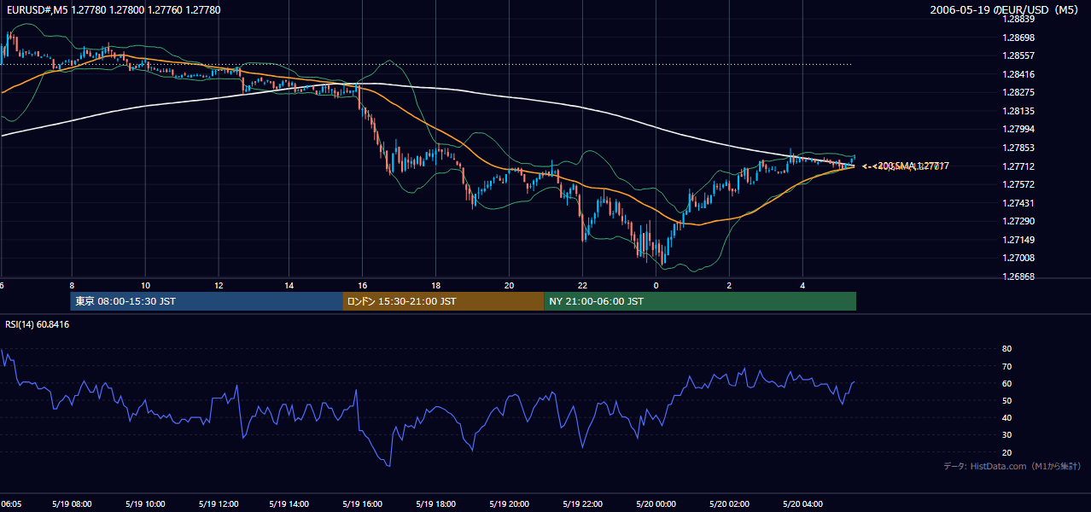
Task: Click hour label 10 under the price chart
Action: (145, 285)
